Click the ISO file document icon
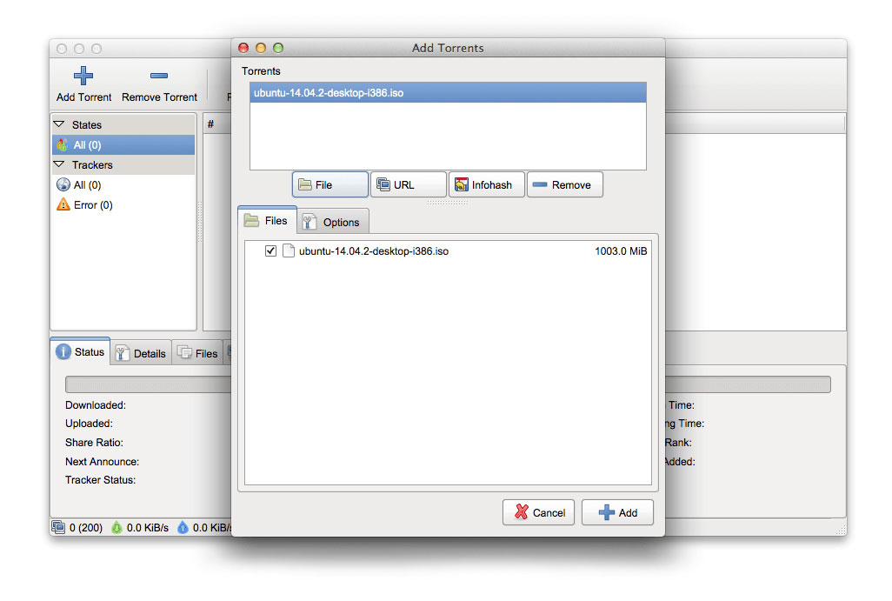Screen dimensions: 892x601 coord(289,250)
